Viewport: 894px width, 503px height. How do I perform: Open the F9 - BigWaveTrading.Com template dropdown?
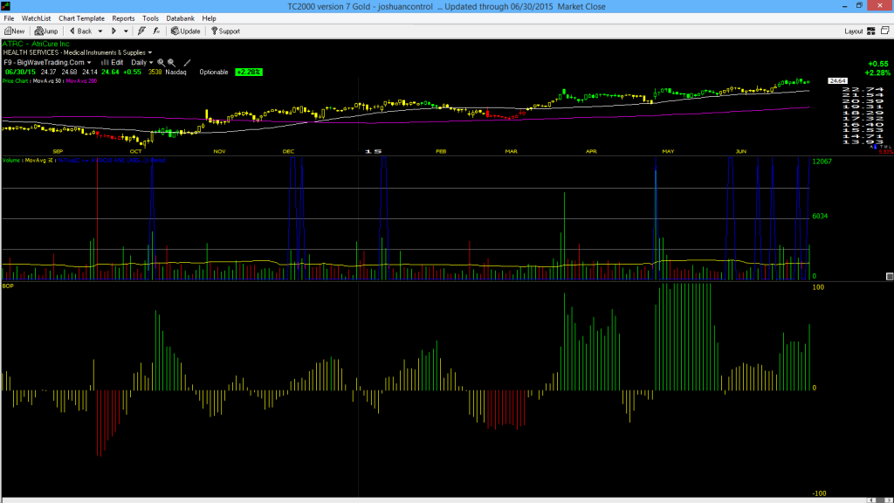[89, 63]
